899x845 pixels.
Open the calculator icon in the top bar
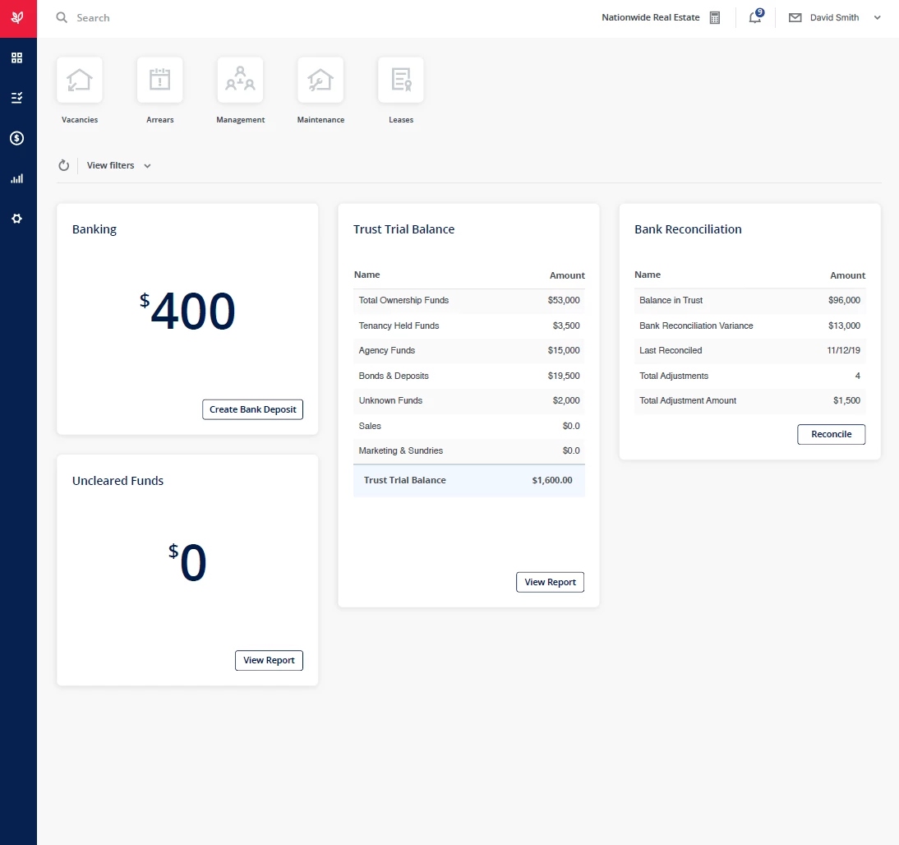point(714,17)
